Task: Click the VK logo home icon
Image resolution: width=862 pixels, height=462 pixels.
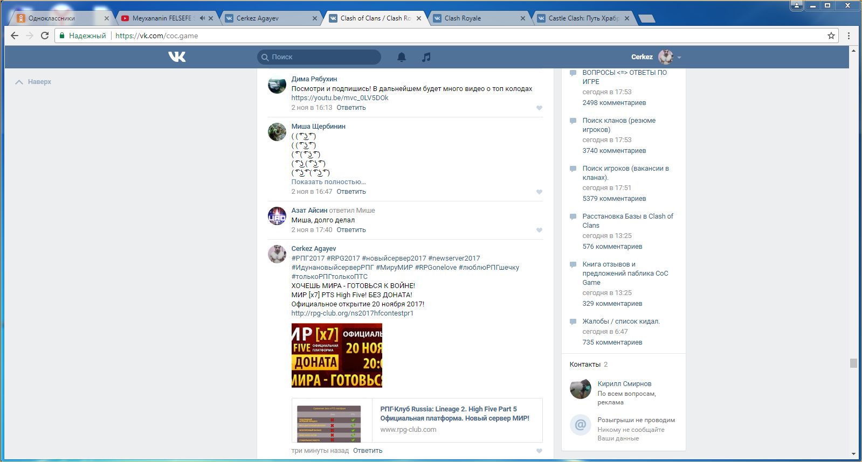Action: 177,57
